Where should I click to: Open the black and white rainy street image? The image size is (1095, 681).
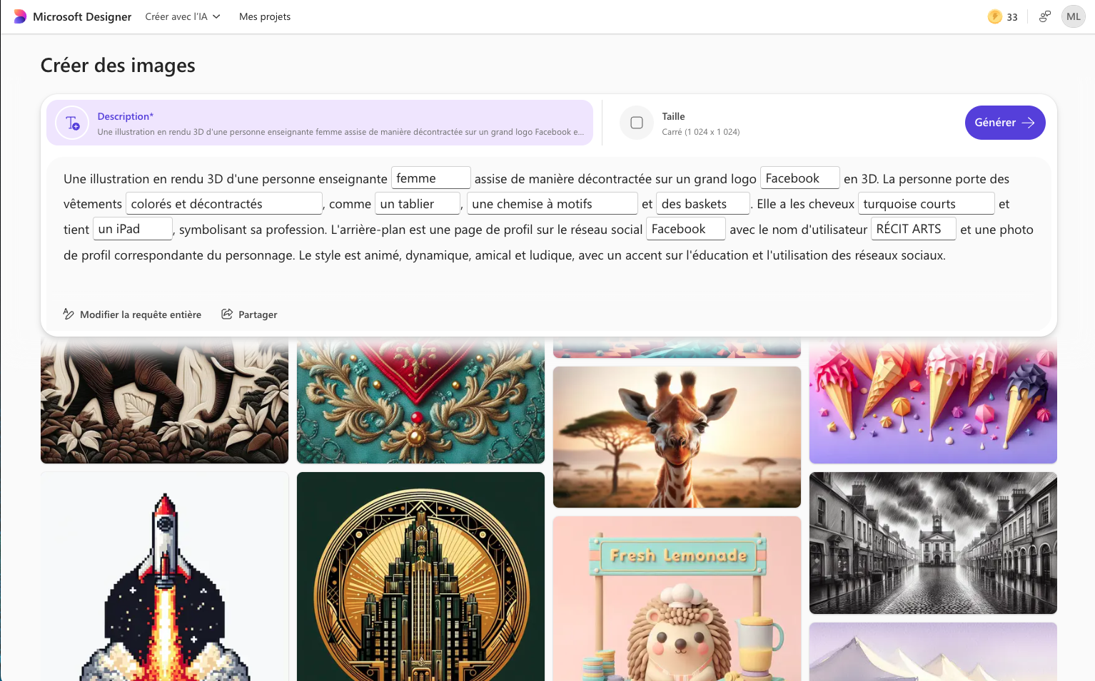coord(933,543)
